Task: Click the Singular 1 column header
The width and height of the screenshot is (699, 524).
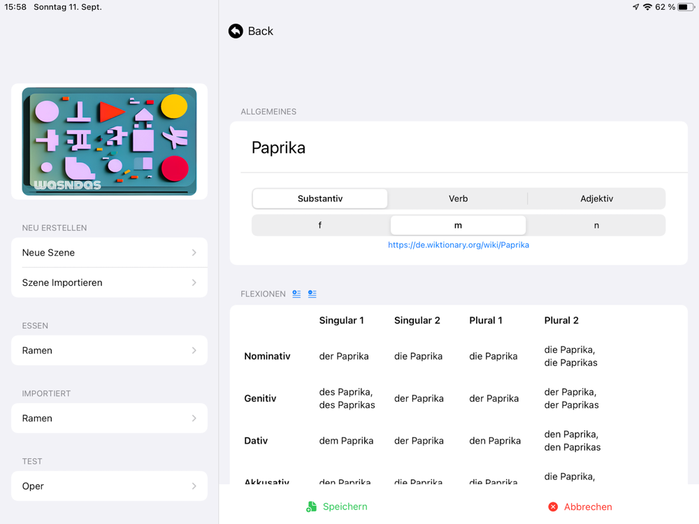Action: tap(342, 321)
